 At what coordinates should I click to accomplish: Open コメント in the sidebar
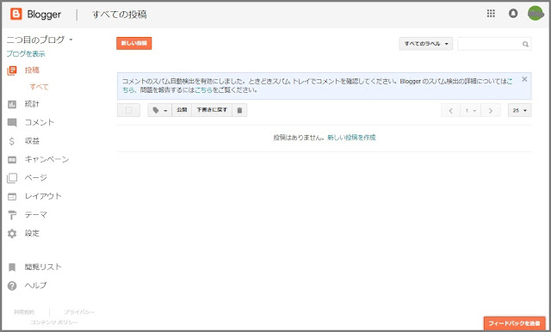pos(40,122)
